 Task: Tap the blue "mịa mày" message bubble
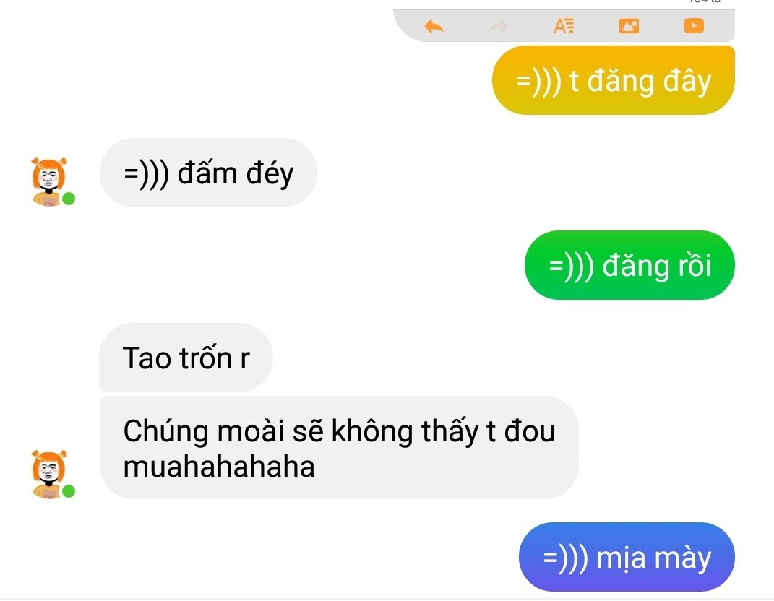pos(627,557)
